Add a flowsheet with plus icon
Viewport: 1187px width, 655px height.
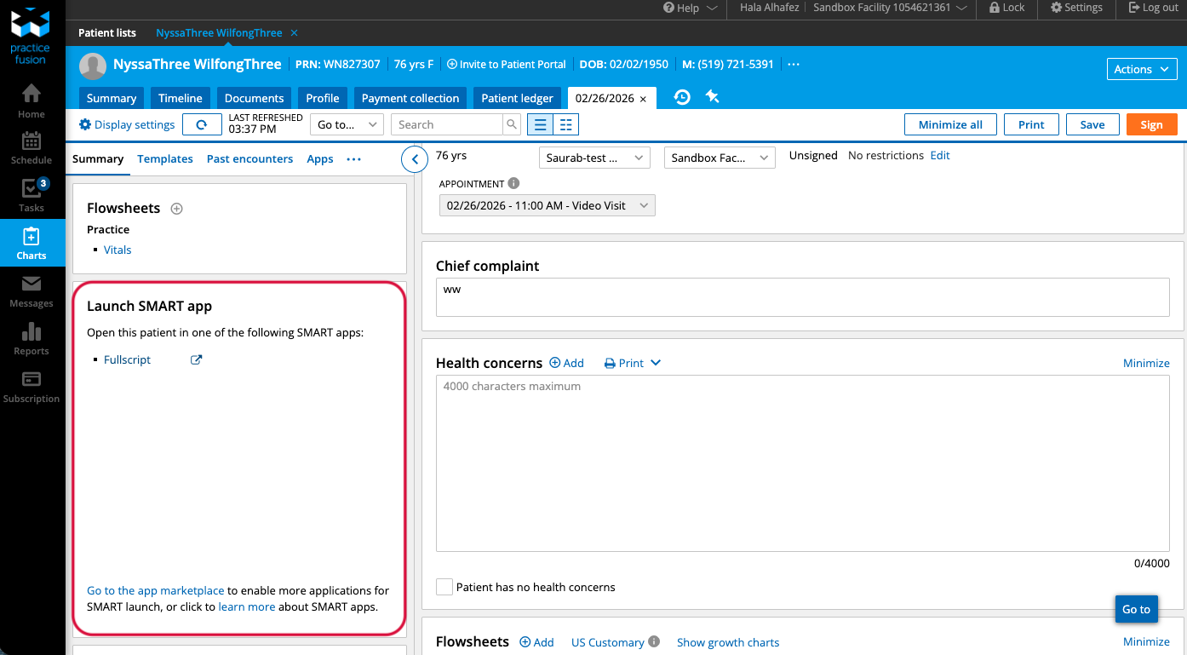point(177,209)
